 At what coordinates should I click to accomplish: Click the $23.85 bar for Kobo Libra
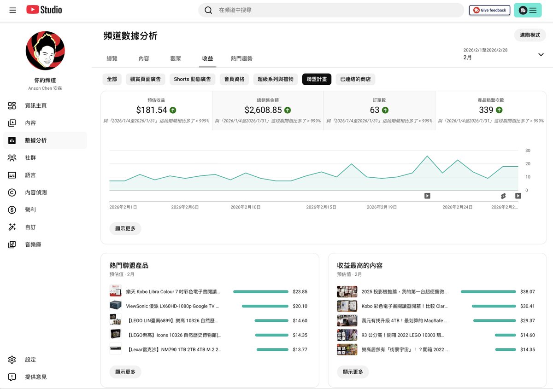261,292
